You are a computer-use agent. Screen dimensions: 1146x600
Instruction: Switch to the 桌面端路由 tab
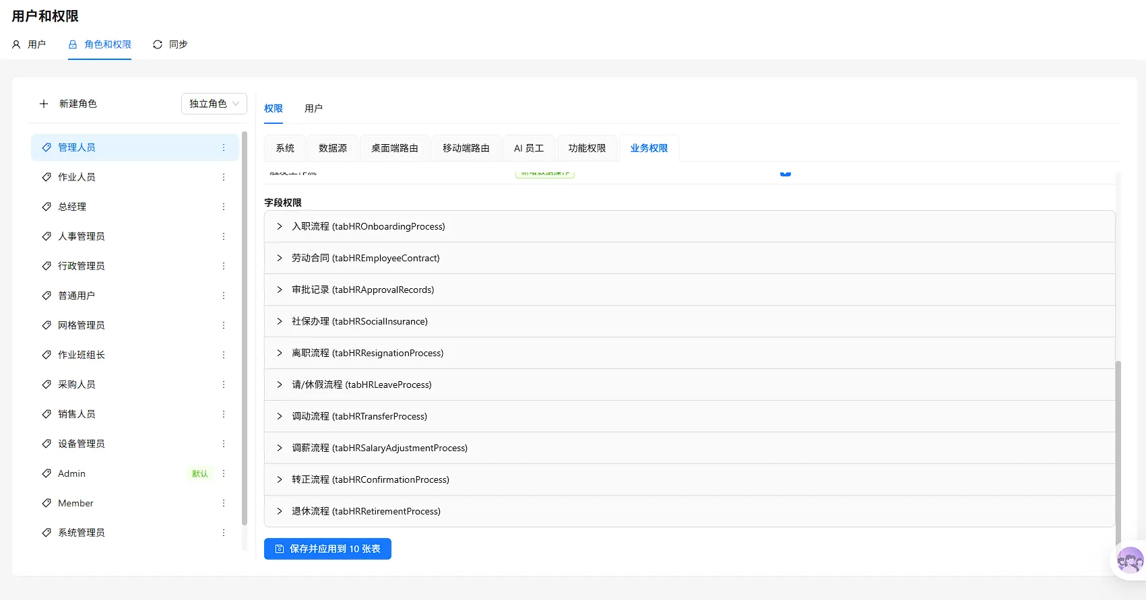395,148
